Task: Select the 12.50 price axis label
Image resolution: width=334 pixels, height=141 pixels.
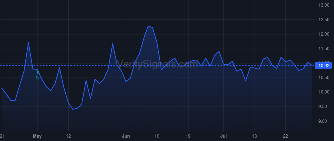Action: click(324, 20)
